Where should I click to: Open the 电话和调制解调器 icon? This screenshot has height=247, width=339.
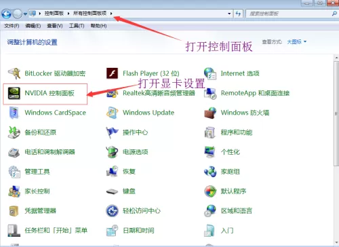pyautogui.click(x=14, y=152)
